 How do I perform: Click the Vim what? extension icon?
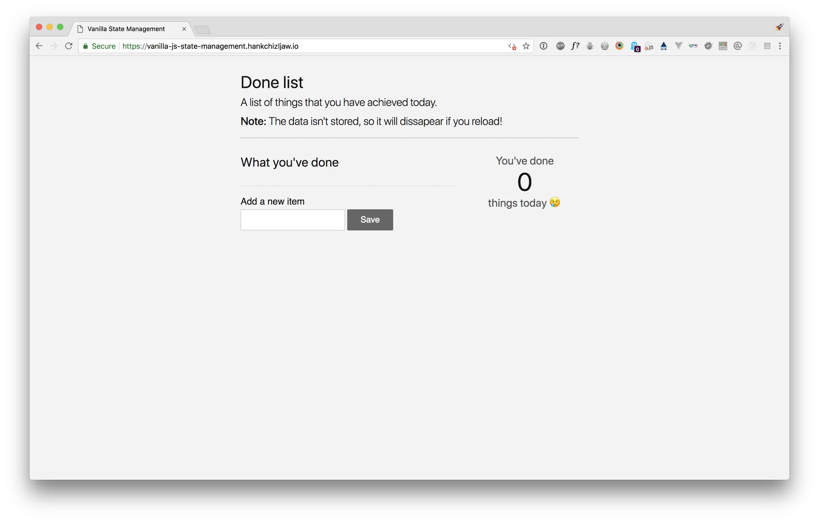(x=723, y=46)
